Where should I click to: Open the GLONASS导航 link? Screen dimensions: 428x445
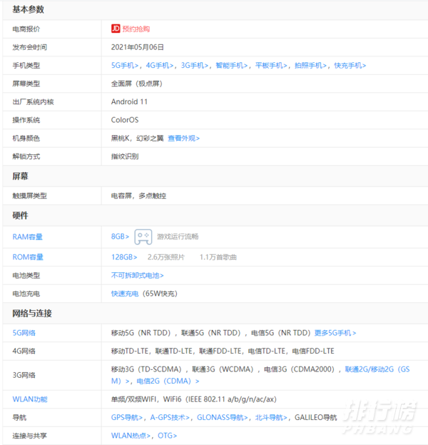tap(223, 417)
